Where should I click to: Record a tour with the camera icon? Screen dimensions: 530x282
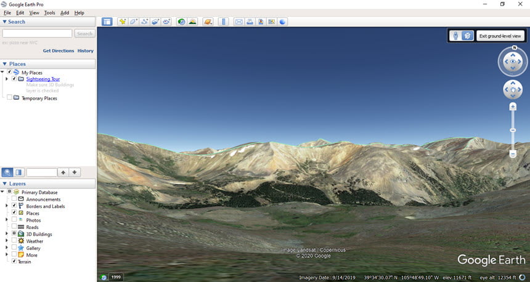pos(166,22)
